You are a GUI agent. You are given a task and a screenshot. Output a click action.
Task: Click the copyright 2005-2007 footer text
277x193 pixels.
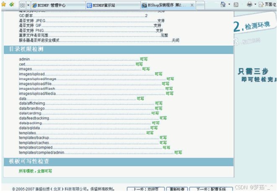[63, 189]
